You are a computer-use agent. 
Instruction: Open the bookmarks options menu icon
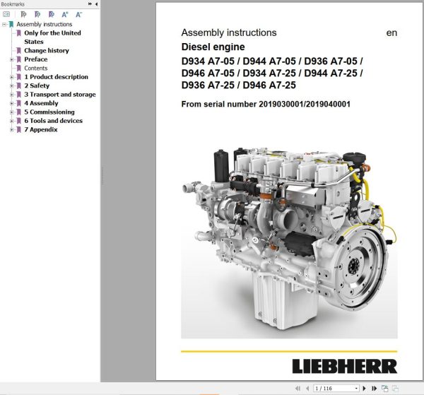pyautogui.click(x=6, y=14)
